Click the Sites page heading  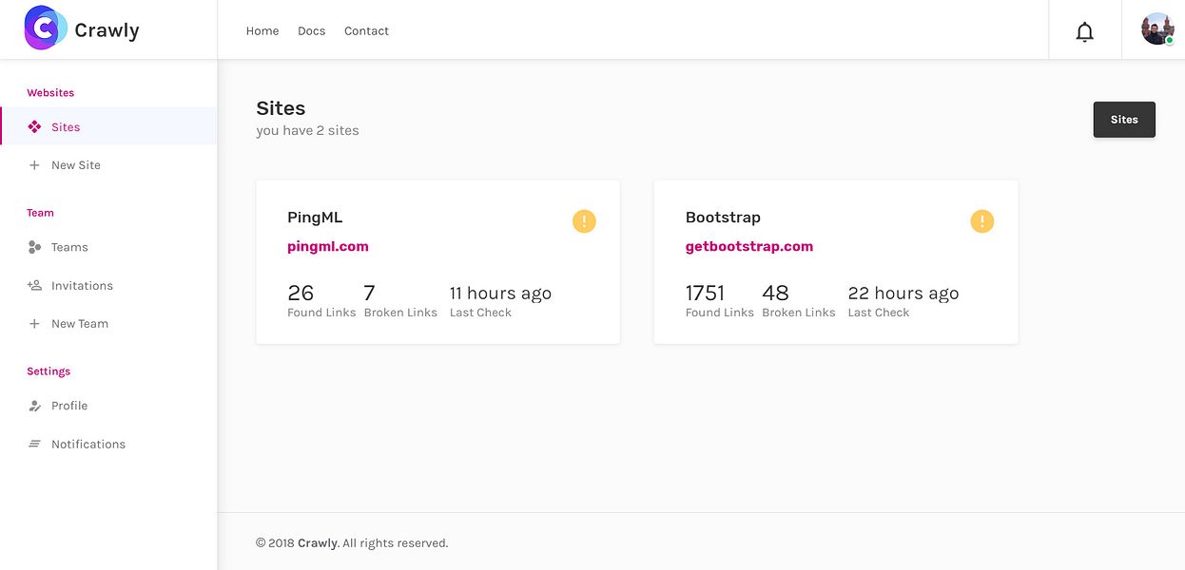click(x=281, y=108)
